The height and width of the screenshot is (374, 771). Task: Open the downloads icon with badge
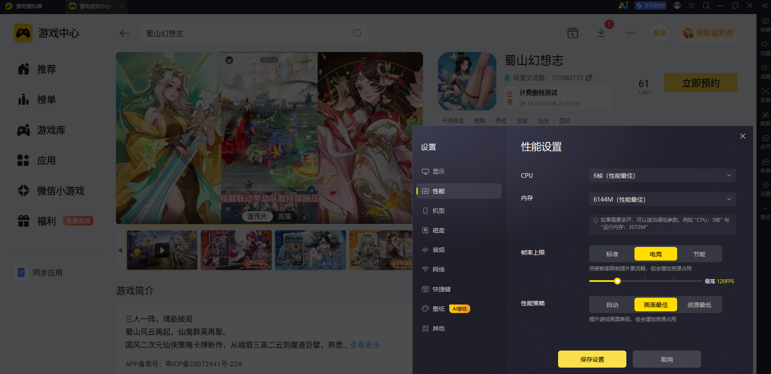(x=601, y=33)
